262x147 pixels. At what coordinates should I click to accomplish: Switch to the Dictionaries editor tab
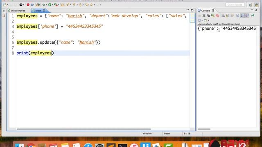pyautogui.click(x=16, y=11)
